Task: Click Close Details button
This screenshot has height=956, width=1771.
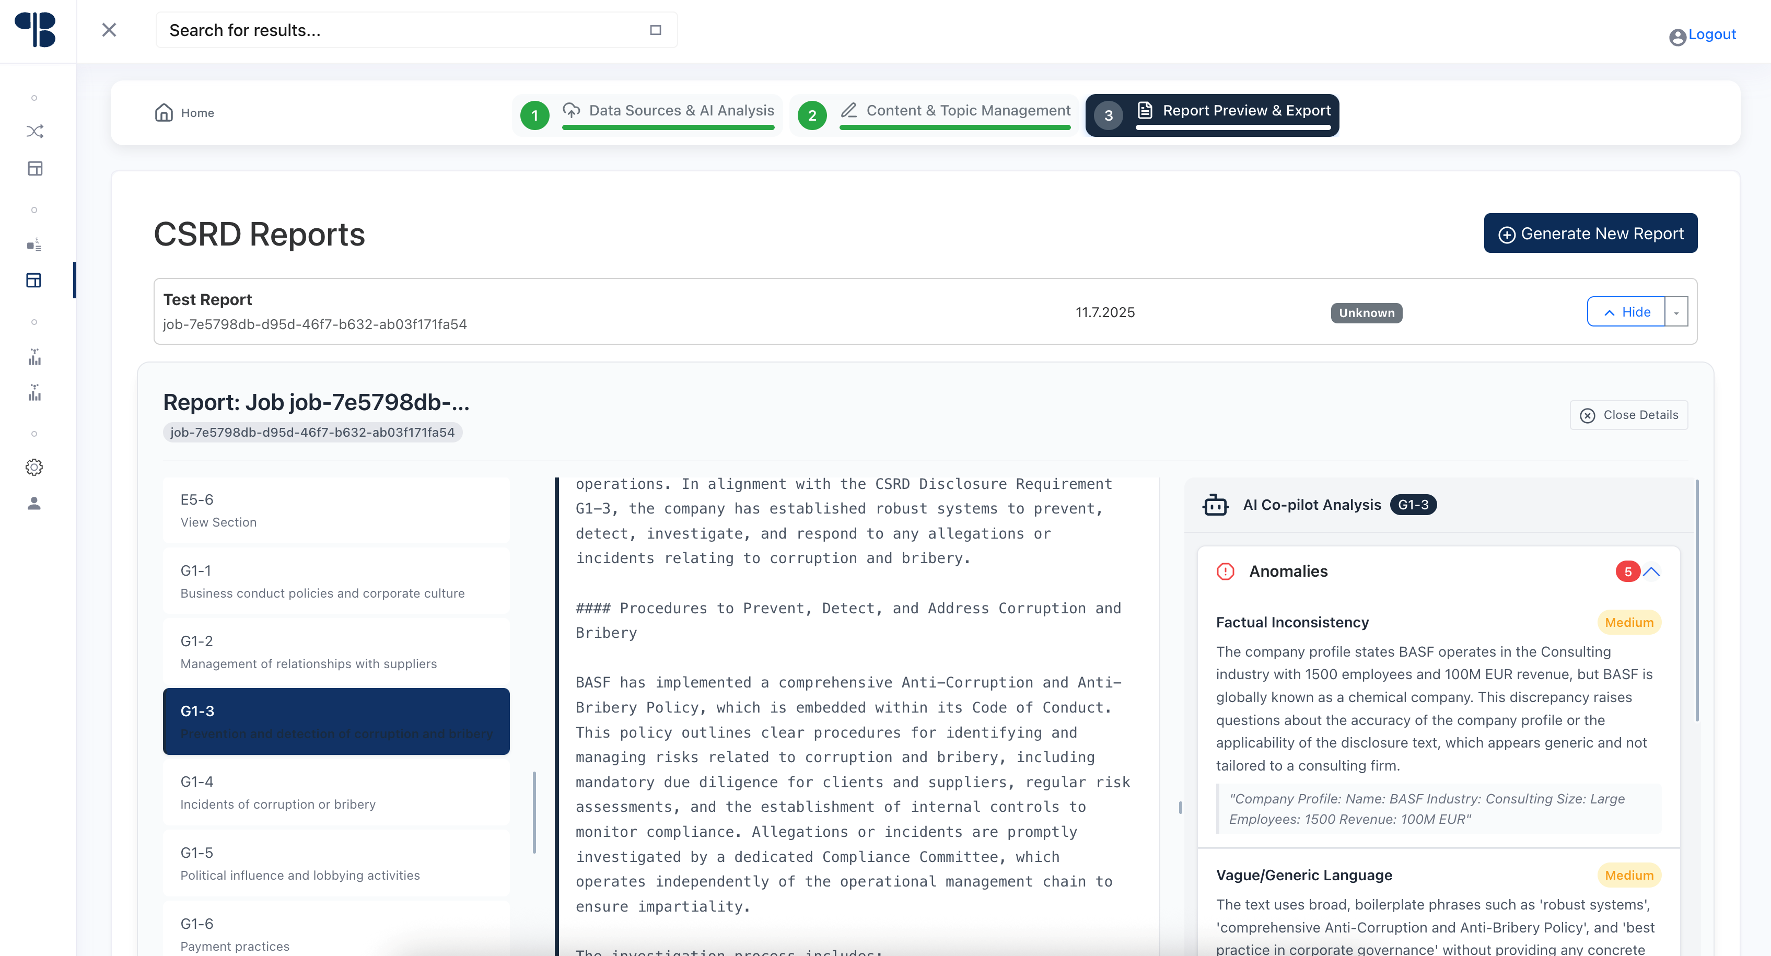Action: click(1629, 415)
